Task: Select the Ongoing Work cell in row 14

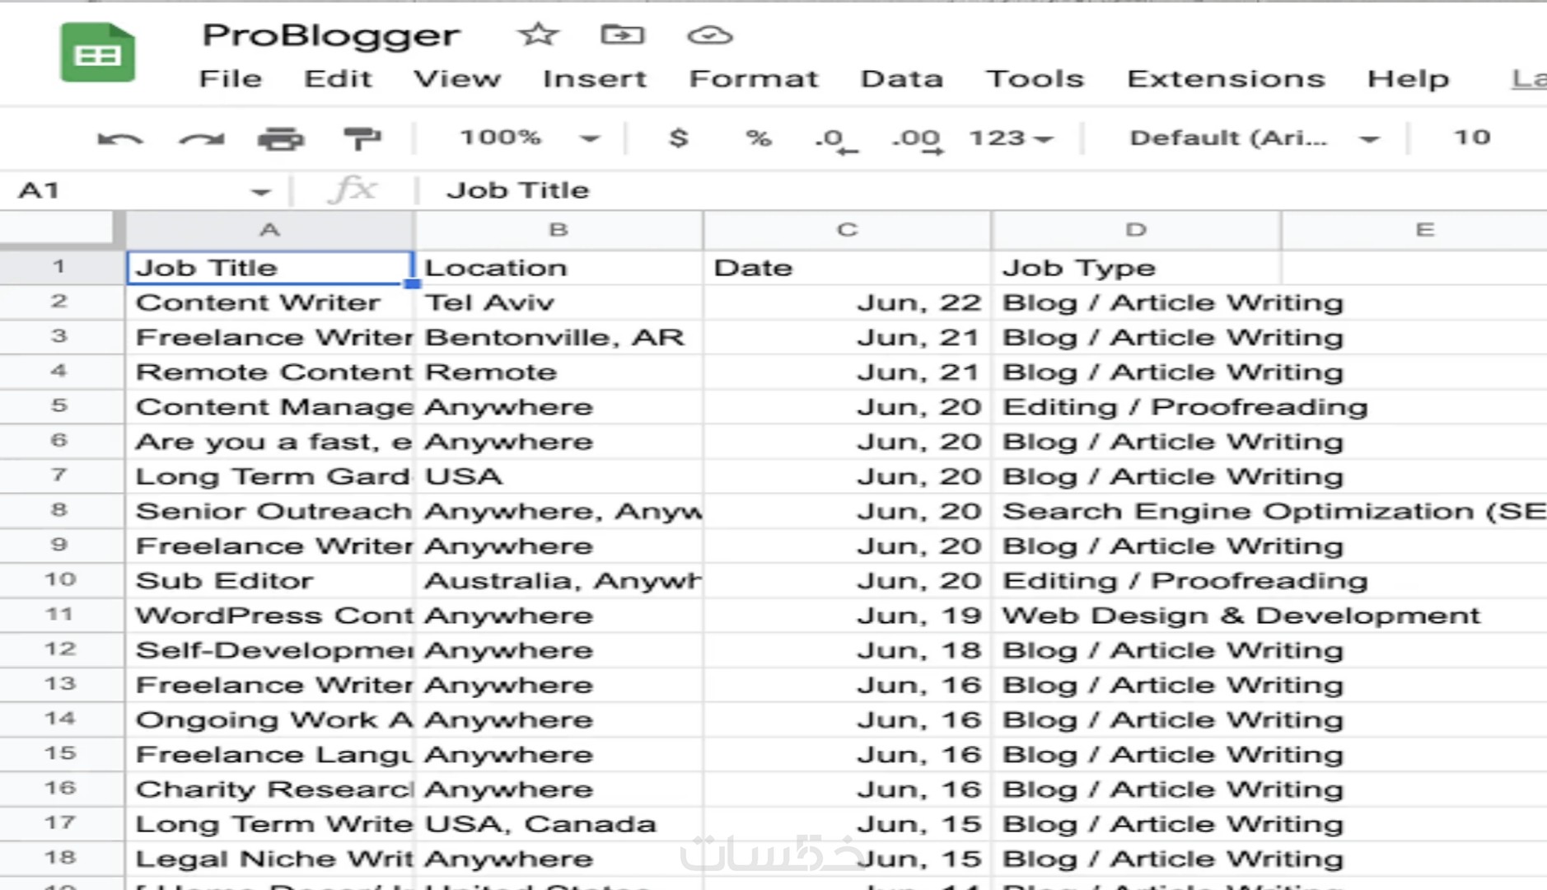Action: pos(269,719)
